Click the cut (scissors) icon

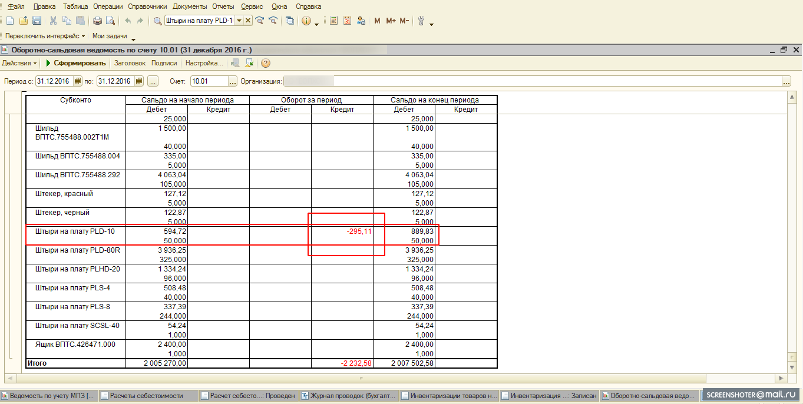coord(53,21)
